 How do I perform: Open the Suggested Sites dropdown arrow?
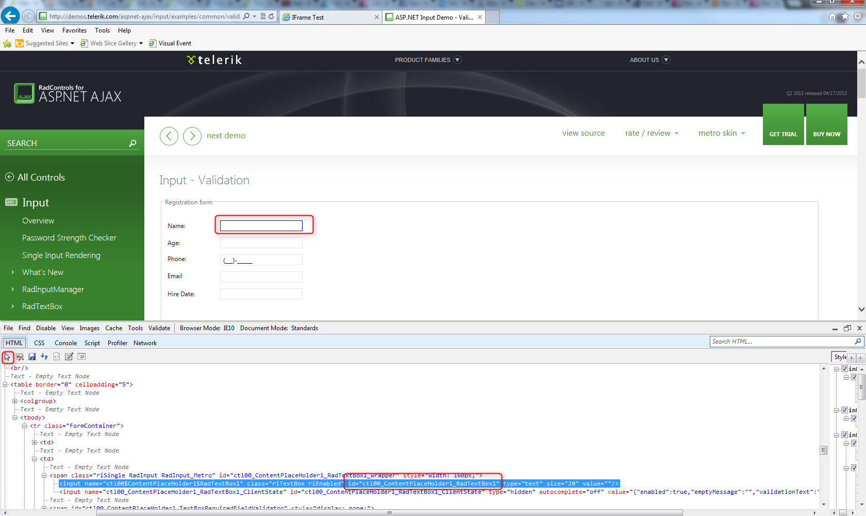(x=72, y=43)
